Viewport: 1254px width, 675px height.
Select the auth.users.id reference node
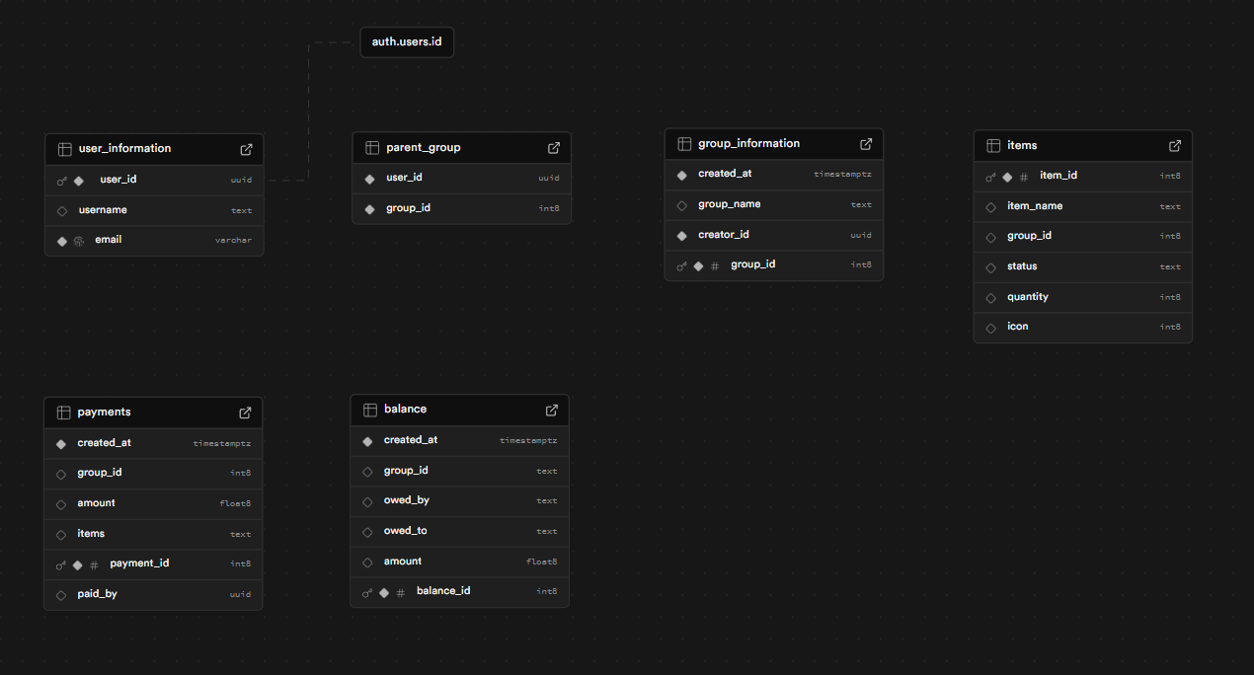407,42
